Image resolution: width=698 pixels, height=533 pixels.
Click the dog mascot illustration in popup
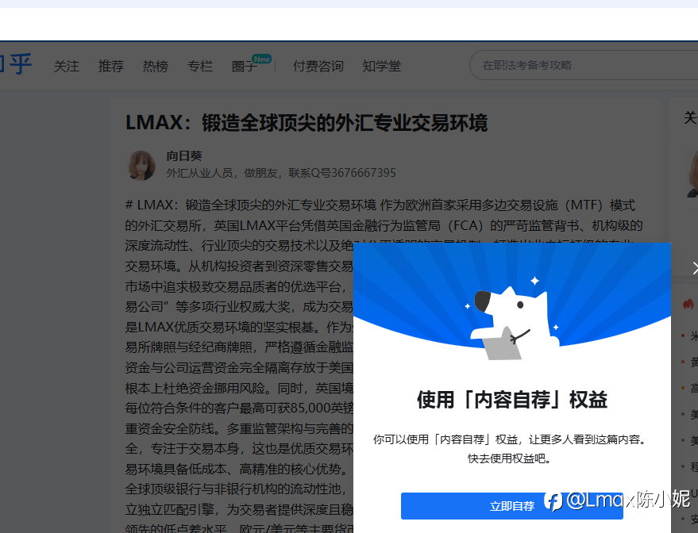[x=515, y=322]
